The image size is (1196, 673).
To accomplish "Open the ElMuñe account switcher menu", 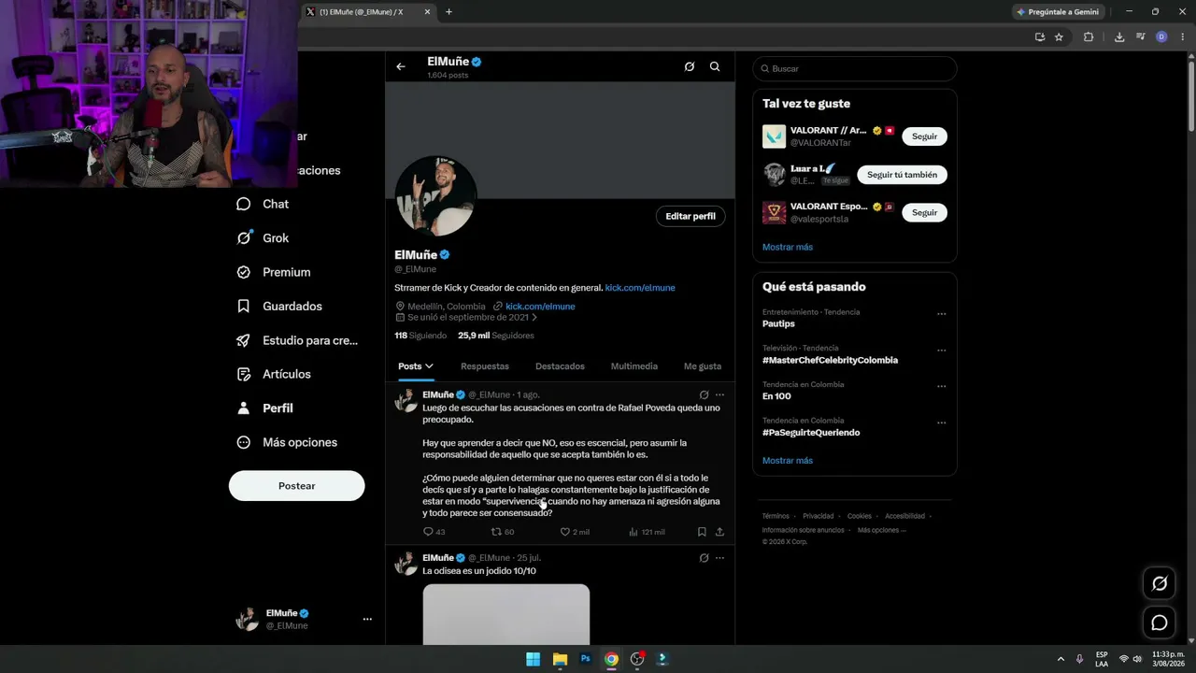I will tap(367, 619).
